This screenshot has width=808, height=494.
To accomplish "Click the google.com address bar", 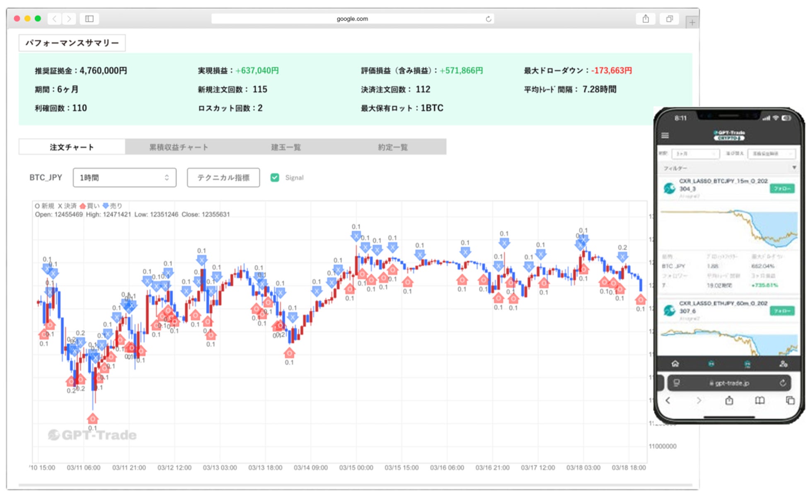I will [351, 19].
